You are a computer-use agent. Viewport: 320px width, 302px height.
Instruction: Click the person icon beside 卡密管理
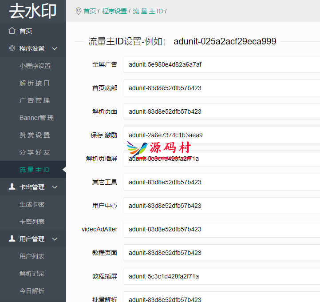pyautogui.click(x=12, y=187)
